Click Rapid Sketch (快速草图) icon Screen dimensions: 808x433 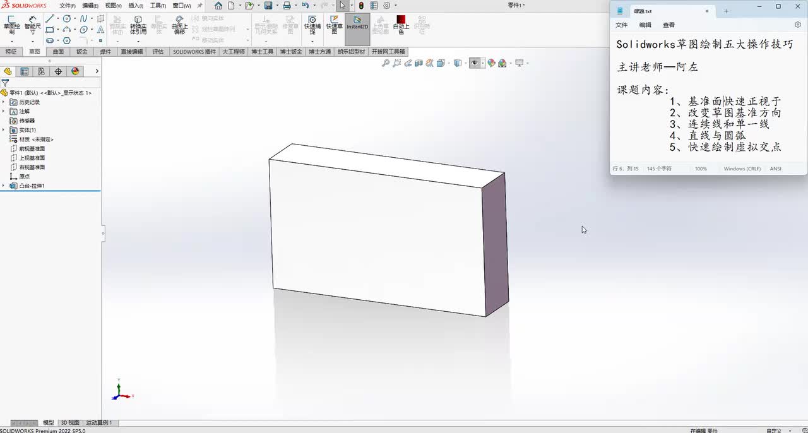click(335, 20)
